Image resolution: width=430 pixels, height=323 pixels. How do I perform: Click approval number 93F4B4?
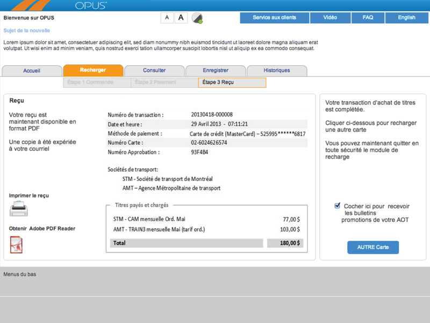coord(199,152)
